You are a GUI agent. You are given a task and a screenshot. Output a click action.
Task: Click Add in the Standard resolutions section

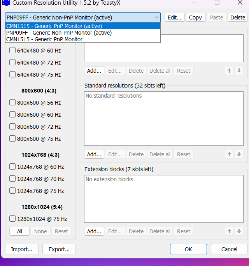click(94, 154)
